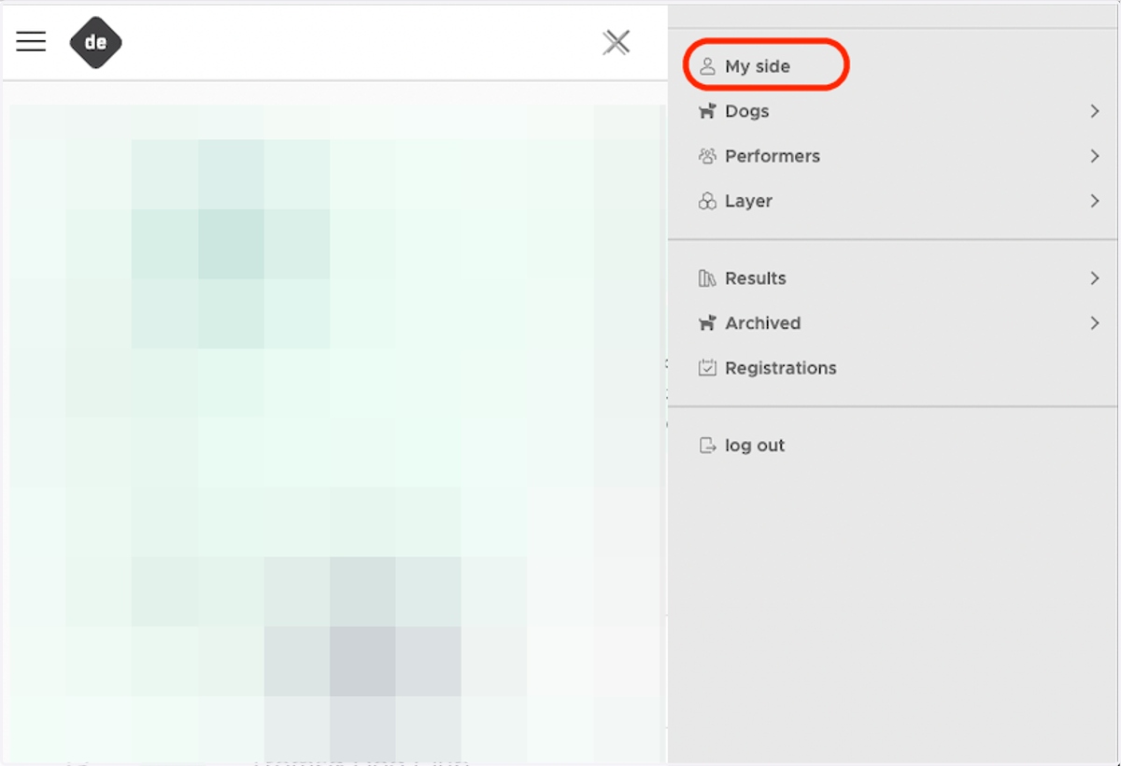Open the My side menu item

pyautogui.click(x=758, y=66)
